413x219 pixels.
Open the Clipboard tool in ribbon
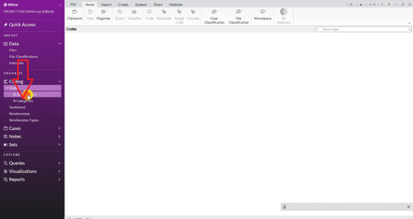click(x=74, y=14)
